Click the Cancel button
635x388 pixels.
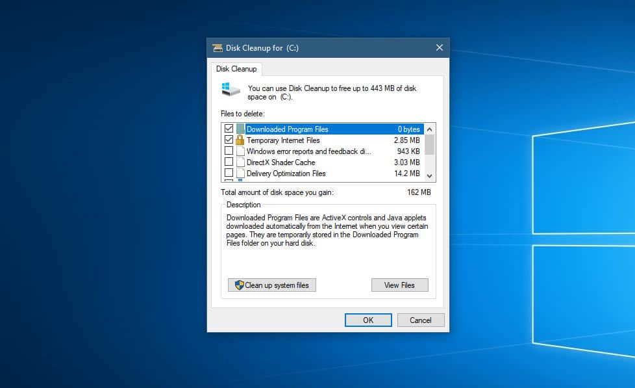(421, 320)
